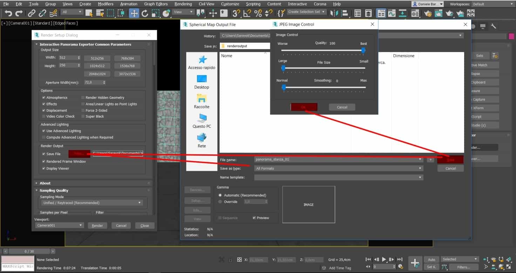
Task: Click the Render Production pouring-teapot icon
Action: pos(449,13)
